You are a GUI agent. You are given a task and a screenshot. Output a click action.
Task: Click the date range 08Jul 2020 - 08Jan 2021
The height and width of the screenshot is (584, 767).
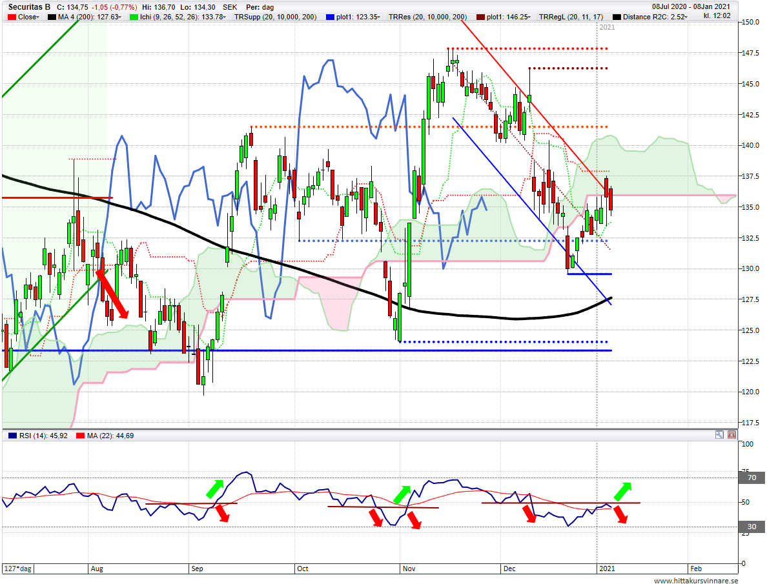691,7
